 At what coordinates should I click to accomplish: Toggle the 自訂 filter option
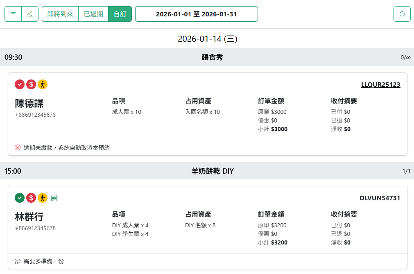[120, 14]
